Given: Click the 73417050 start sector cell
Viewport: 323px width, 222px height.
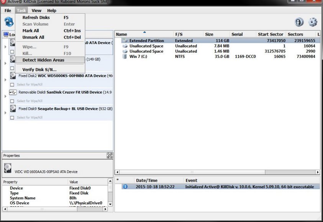Looking at the screenshot, I should 276,41.
